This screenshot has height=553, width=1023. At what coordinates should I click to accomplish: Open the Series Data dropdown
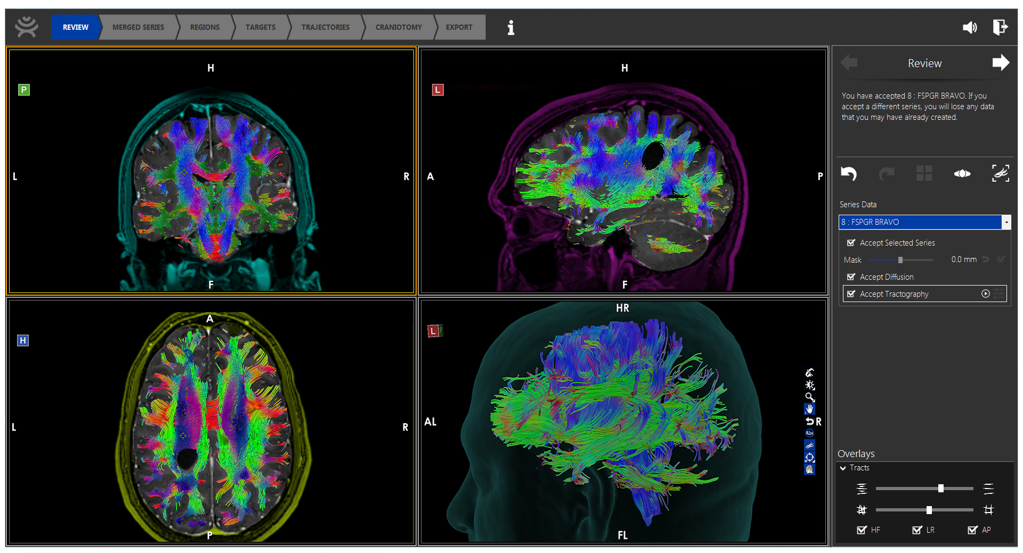click(1006, 222)
